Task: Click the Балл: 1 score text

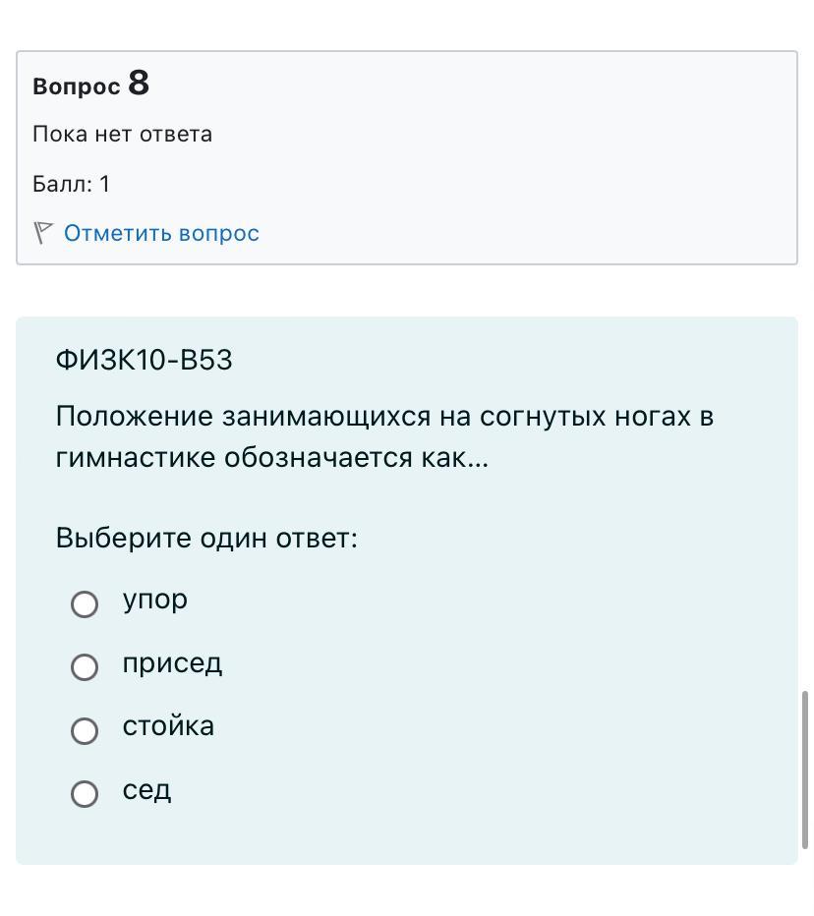Action: pyautogui.click(x=71, y=184)
